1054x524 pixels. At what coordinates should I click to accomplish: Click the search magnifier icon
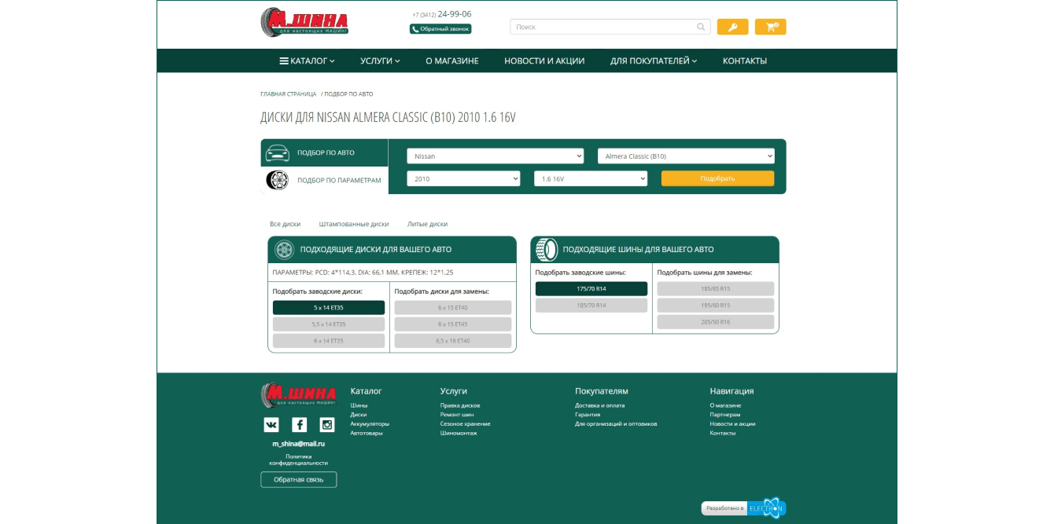point(701,27)
